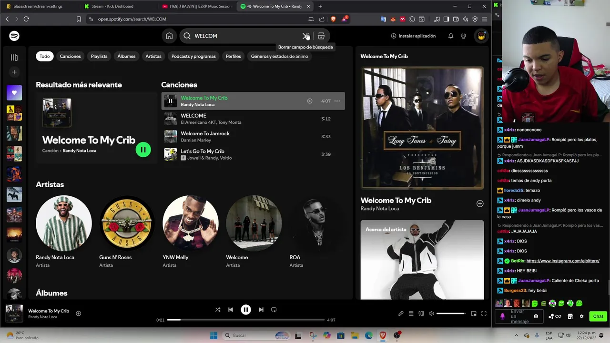Select the Álbumes filter chip
The width and height of the screenshot is (610, 343).
point(126,56)
